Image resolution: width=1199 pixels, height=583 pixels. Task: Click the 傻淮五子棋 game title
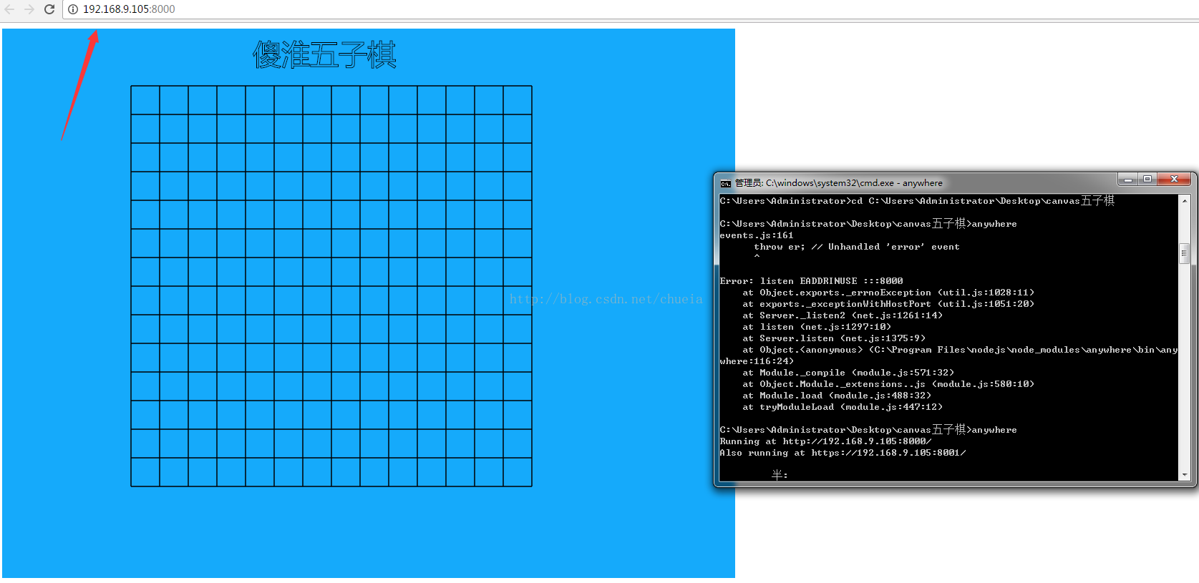[x=324, y=55]
